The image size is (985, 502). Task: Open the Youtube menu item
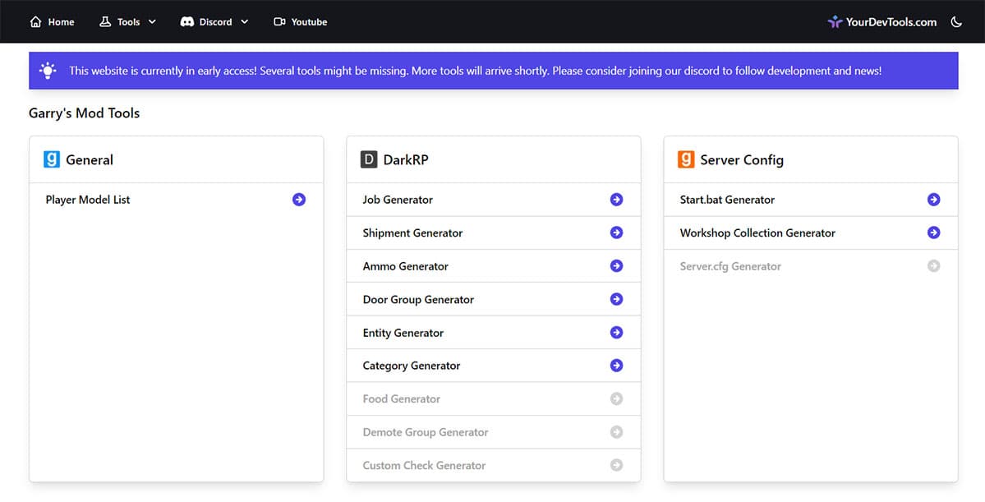pos(300,21)
